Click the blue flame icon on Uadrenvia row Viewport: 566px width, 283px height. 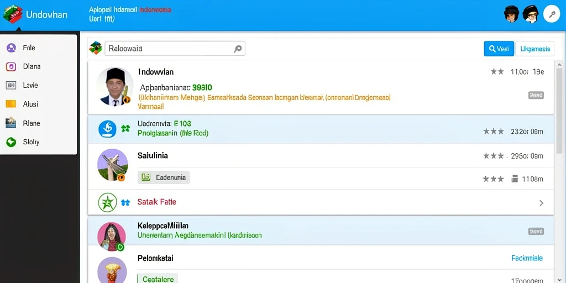pos(108,129)
